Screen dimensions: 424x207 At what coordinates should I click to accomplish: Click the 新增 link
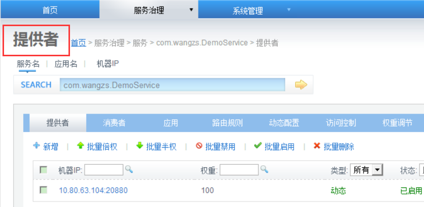(x=50, y=147)
